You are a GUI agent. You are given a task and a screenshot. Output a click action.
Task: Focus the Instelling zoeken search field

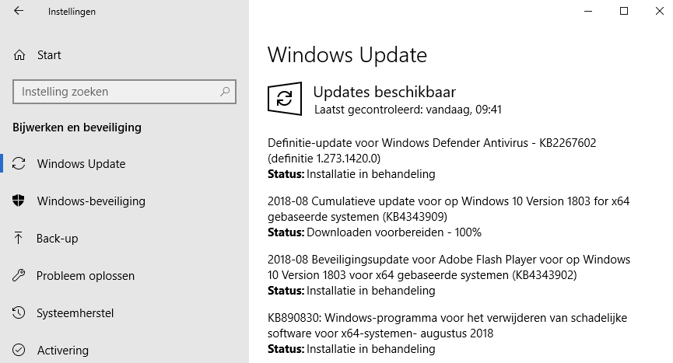(117, 92)
